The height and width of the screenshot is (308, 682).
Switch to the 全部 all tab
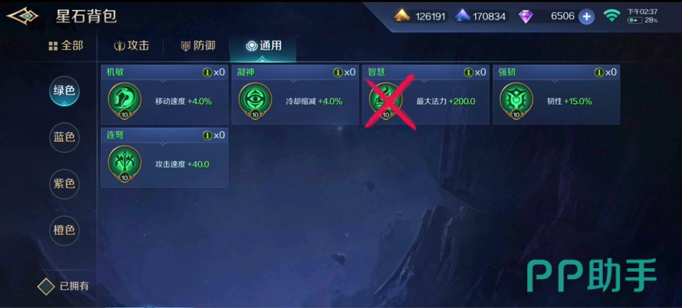[x=65, y=46]
